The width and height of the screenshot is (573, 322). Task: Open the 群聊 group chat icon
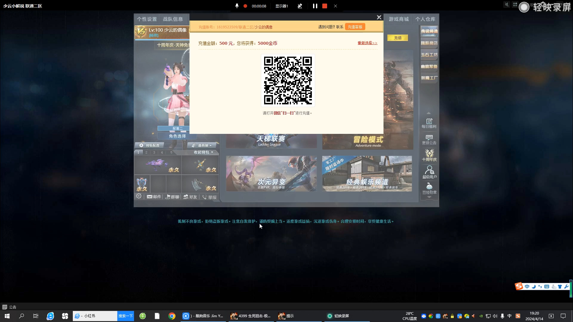point(172,197)
